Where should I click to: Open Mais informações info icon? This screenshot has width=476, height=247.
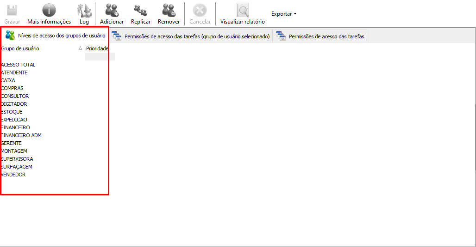49,10
